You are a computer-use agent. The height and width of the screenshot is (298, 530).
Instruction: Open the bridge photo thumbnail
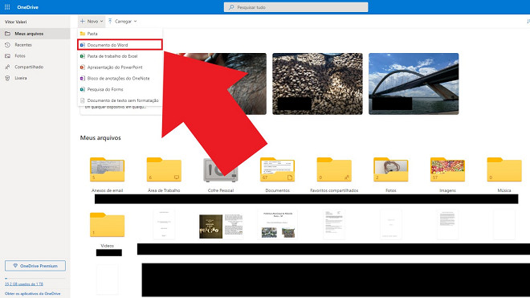pyautogui.click(x=414, y=84)
